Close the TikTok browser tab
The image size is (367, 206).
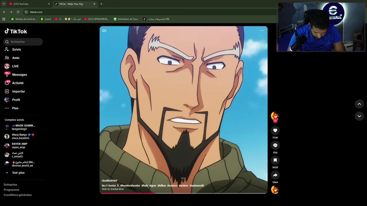[94, 4]
